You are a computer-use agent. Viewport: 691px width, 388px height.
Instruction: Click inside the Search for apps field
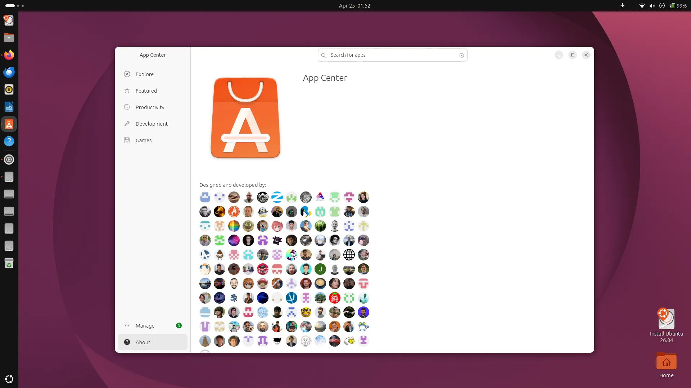pyautogui.click(x=389, y=55)
